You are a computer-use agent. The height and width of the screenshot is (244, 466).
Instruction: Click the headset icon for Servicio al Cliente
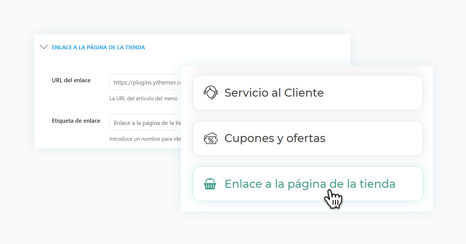coord(211,93)
